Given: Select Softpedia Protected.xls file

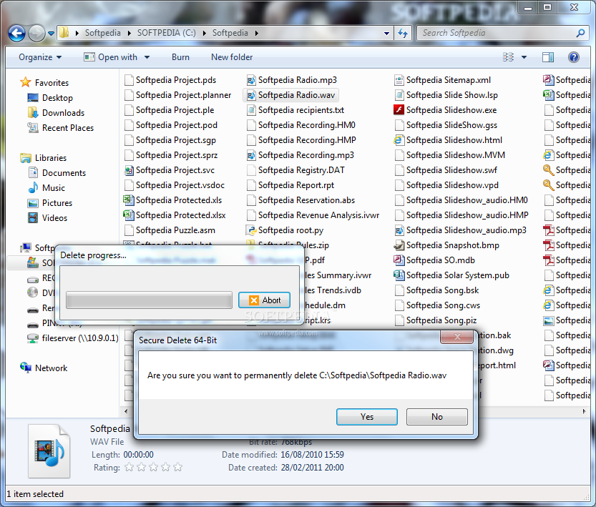Looking at the screenshot, I should tap(172, 200).
